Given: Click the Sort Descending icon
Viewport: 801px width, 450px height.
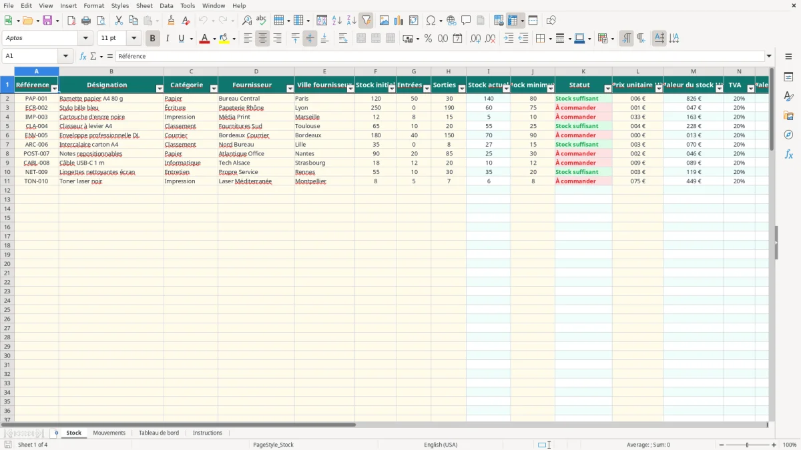Looking at the screenshot, I should (351, 21).
